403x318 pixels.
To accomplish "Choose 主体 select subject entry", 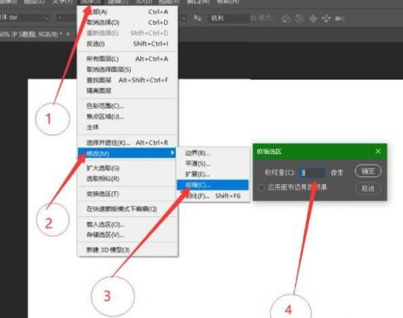I will [127, 128].
